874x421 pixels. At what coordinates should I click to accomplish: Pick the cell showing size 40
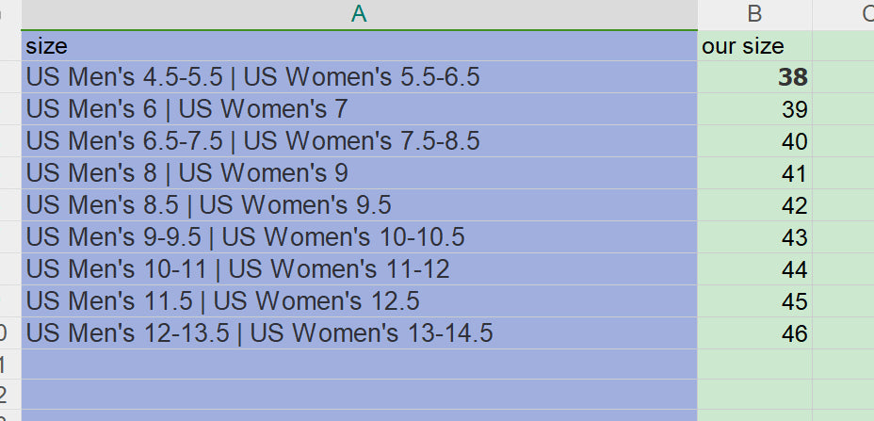point(753,141)
